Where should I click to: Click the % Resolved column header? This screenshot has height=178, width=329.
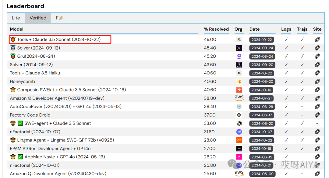click(216, 29)
